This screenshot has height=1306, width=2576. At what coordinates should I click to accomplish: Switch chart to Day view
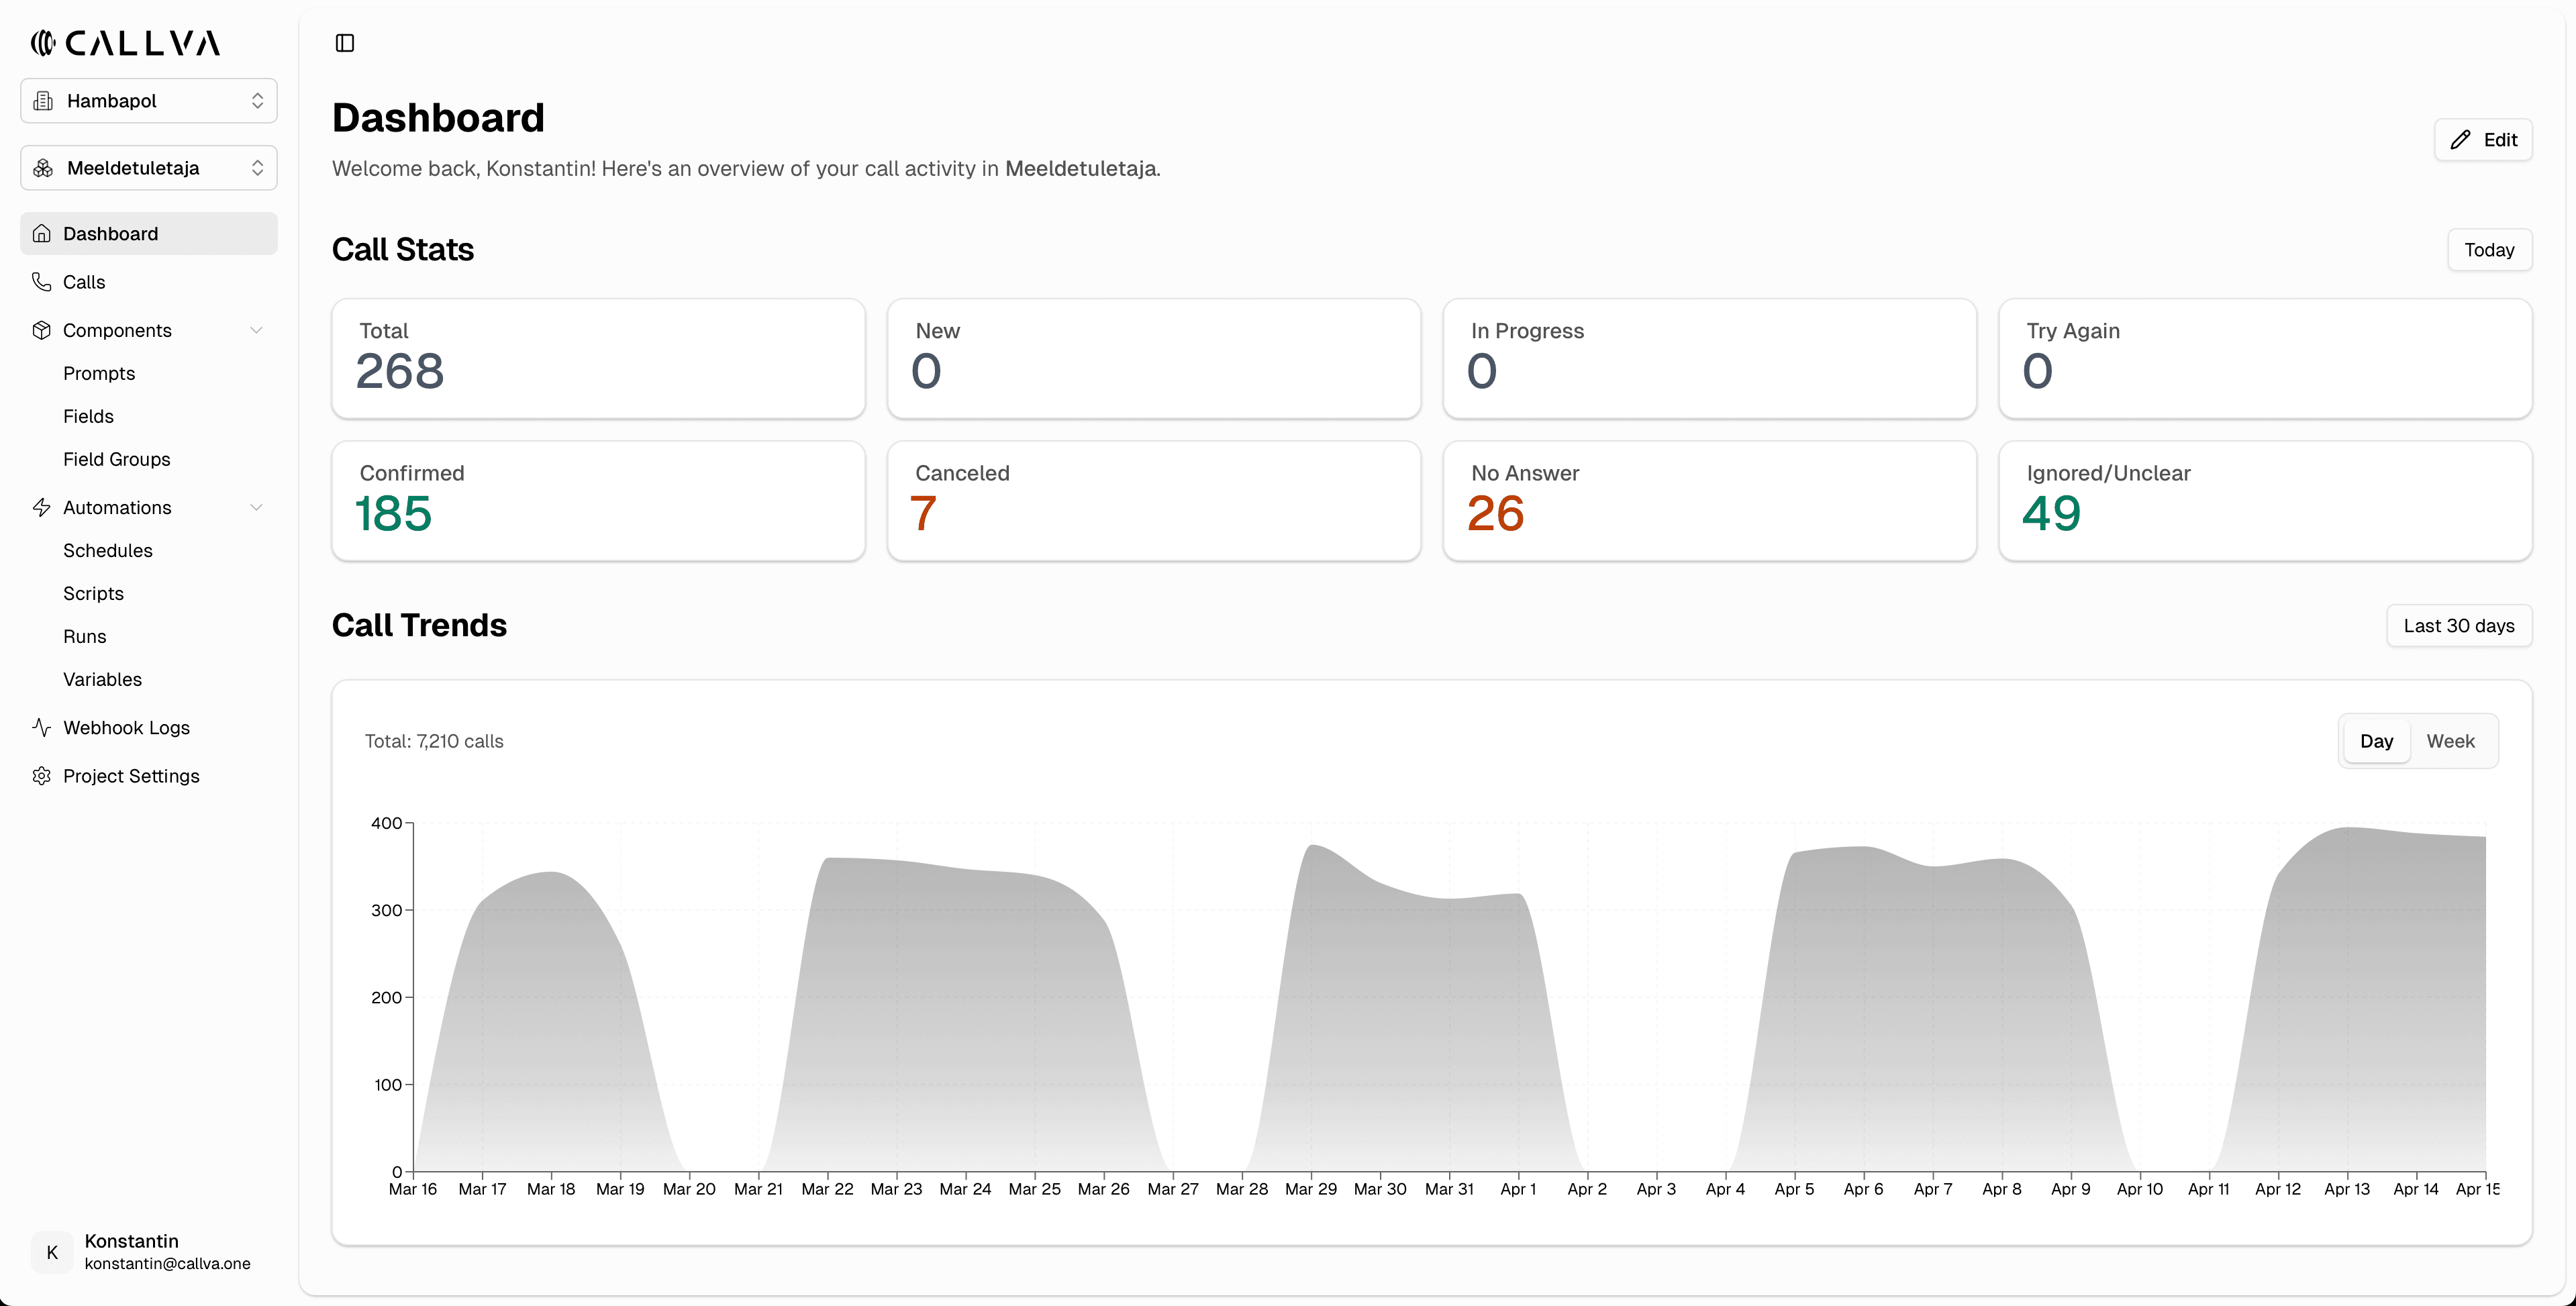click(2376, 741)
